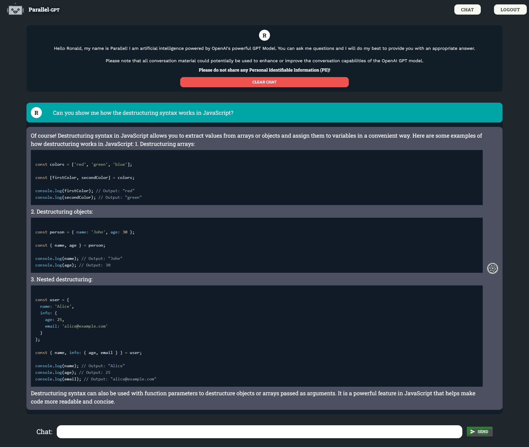Click the alice@example.com email code line
This screenshot has height=447, width=529.
[76, 326]
